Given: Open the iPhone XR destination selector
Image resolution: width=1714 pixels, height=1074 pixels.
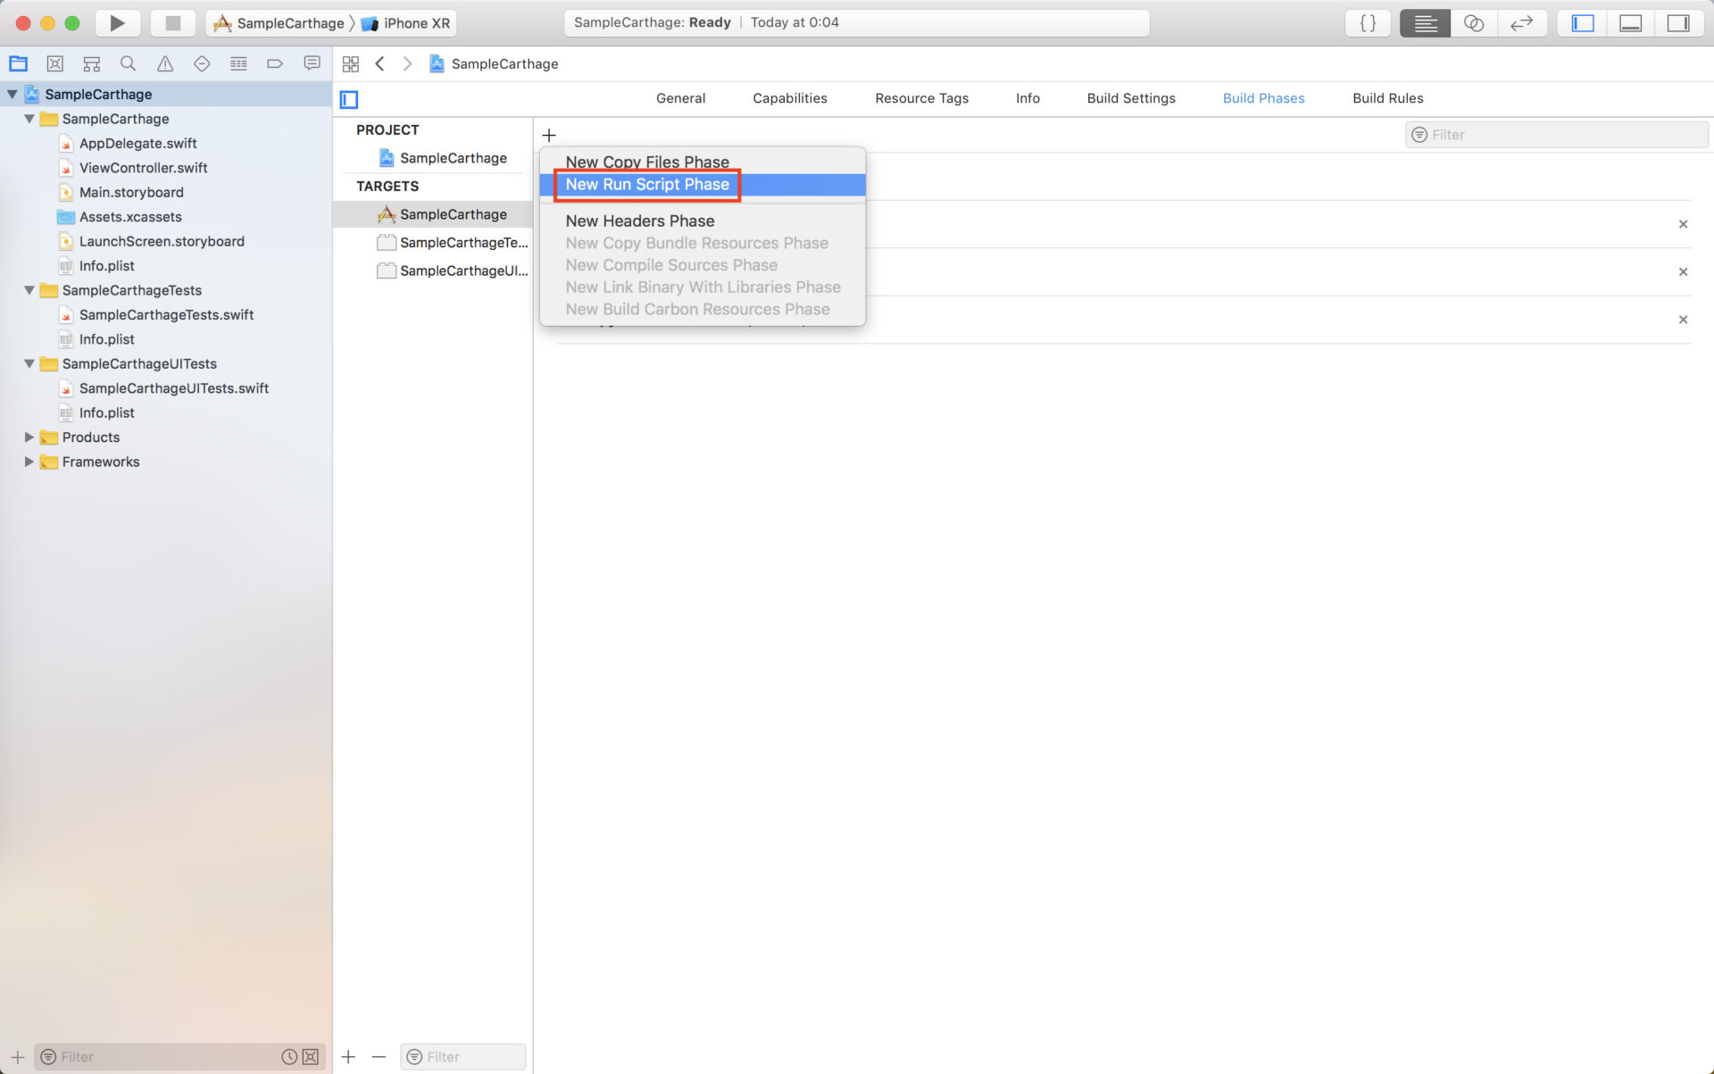Looking at the screenshot, I should (406, 23).
